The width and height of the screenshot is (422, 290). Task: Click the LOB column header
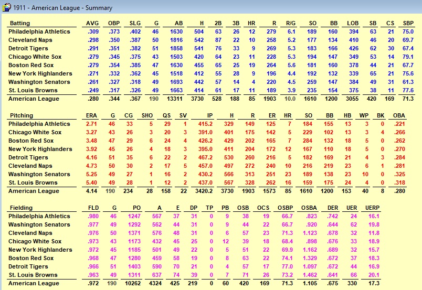tap(353, 23)
